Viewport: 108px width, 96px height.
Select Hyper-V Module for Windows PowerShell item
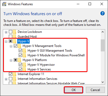pos(56,55)
